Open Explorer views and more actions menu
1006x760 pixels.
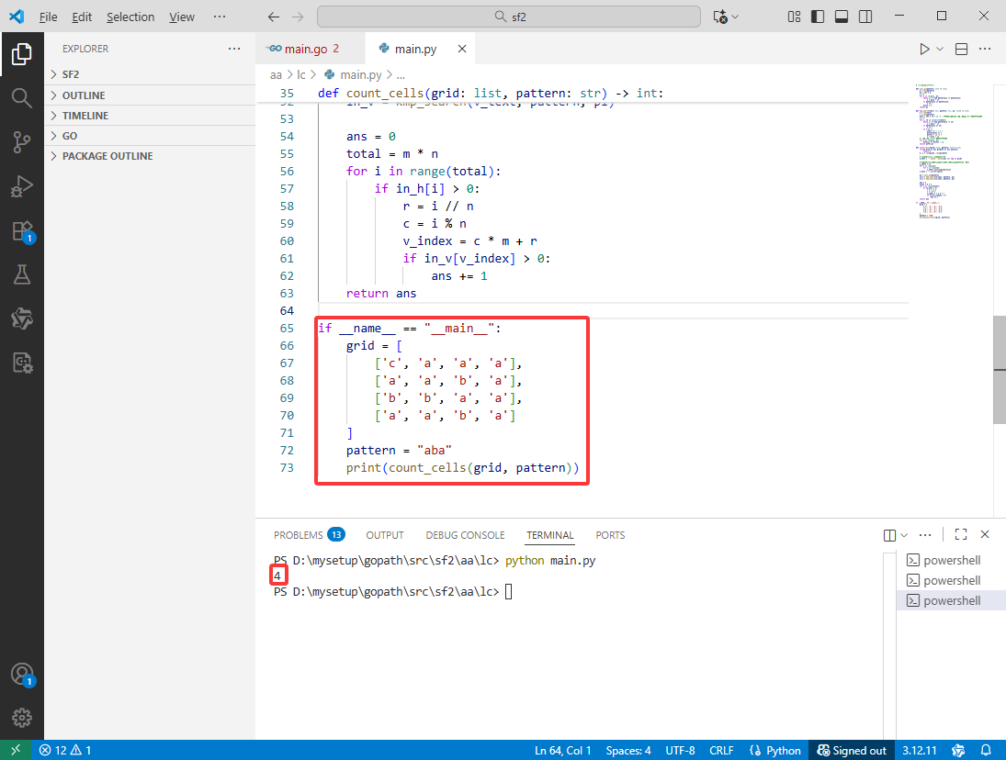234,49
